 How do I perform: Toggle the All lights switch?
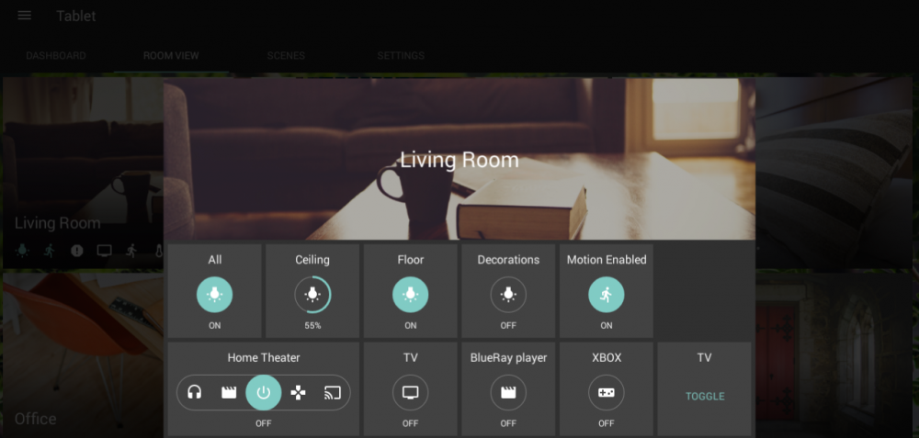coord(214,295)
